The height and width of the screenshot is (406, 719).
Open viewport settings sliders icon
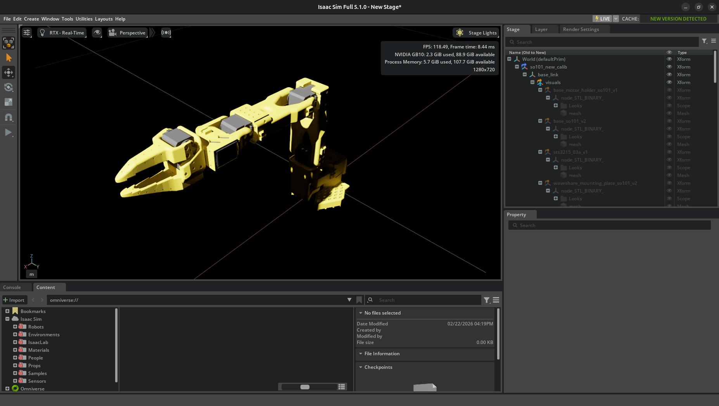click(27, 33)
